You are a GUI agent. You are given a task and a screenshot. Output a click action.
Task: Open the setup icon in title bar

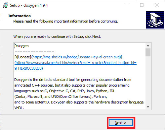coord(6,5)
